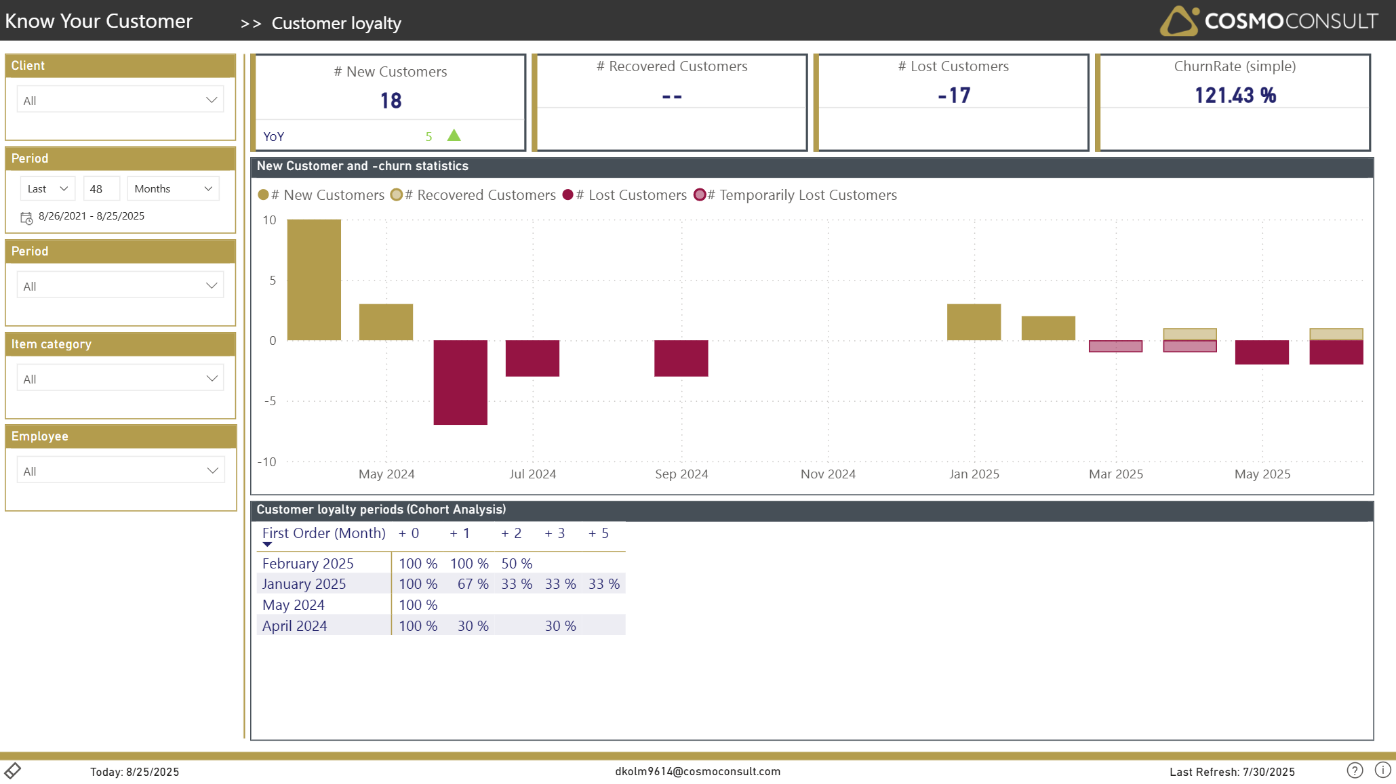Screen dimensions: 1396x784
Task: Select the January 2025 cohort row
Action: point(304,584)
